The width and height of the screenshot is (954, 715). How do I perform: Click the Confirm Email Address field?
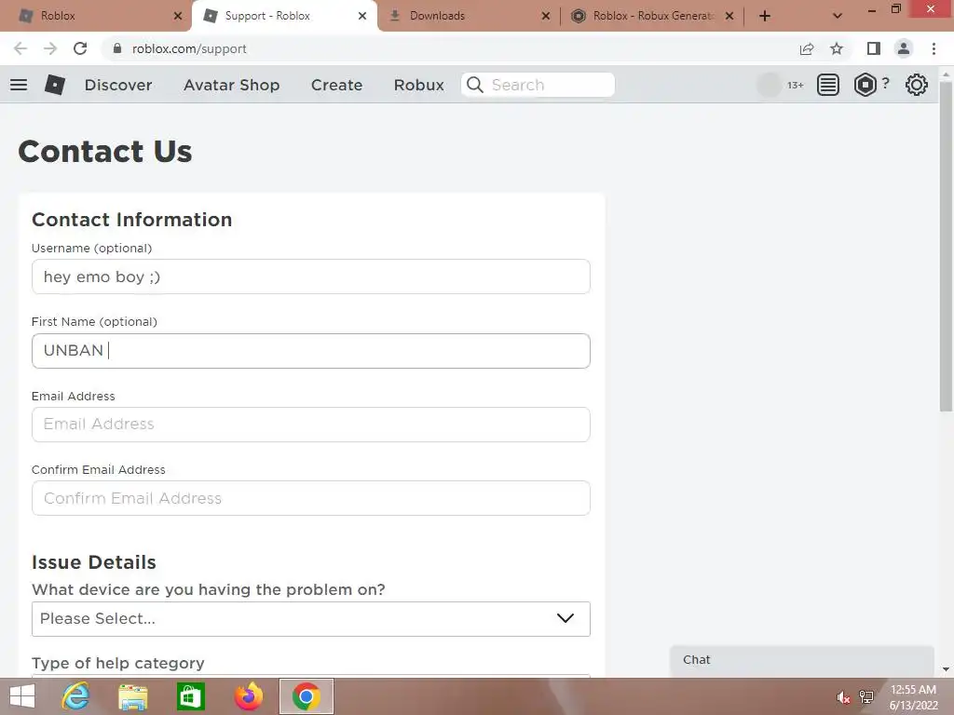pos(311,498)
